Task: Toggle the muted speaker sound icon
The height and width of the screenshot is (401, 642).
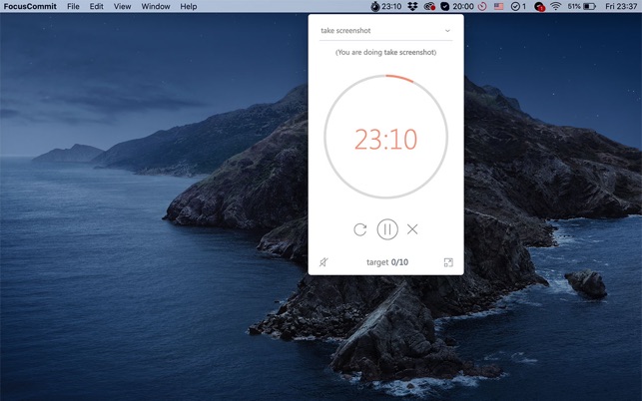Action: (x=323, y=262)
